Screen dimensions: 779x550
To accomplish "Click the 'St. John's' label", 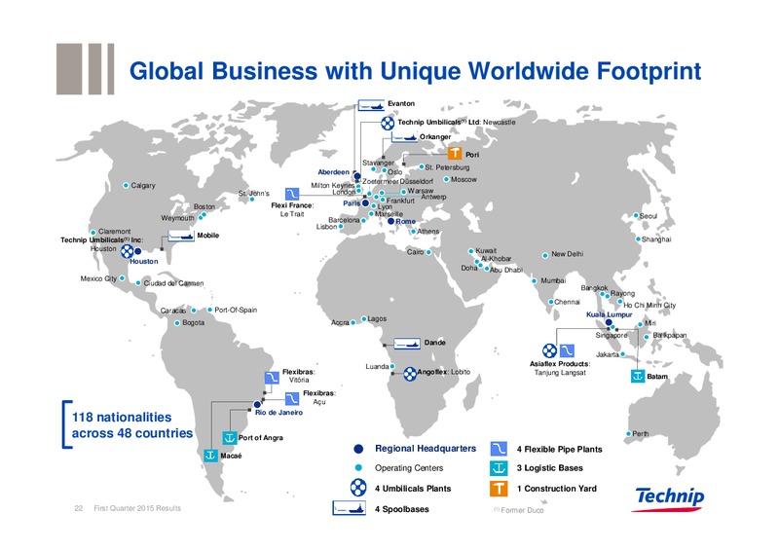I will 253,194.
